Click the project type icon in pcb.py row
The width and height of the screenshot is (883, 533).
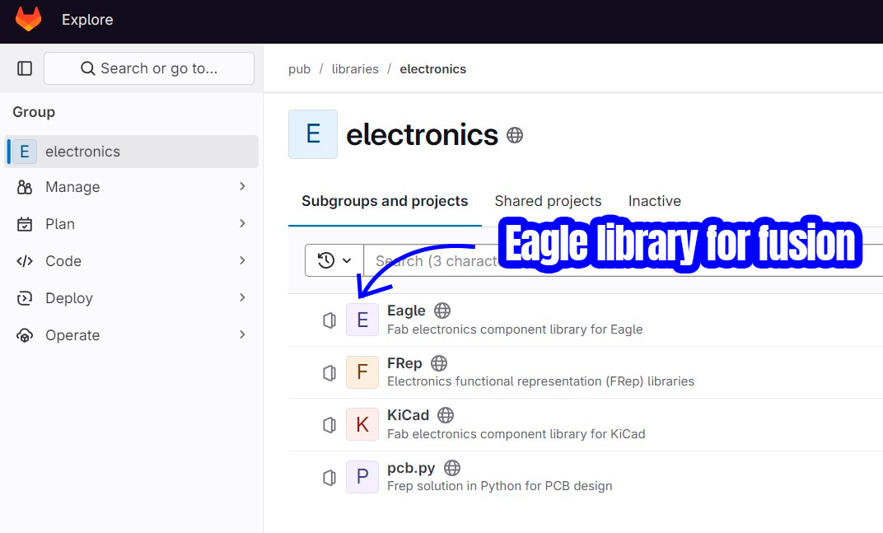click(x=329, y=477)
